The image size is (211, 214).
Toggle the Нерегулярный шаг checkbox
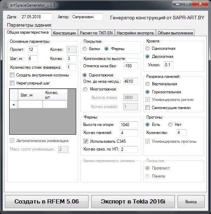tap(13, 83)
